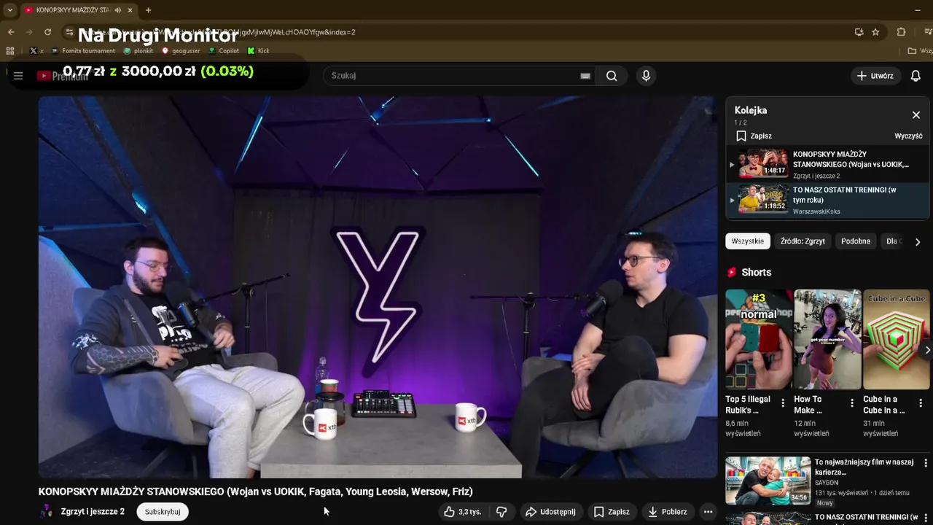Select the Źródło: Zgrzyt chip

803,241
